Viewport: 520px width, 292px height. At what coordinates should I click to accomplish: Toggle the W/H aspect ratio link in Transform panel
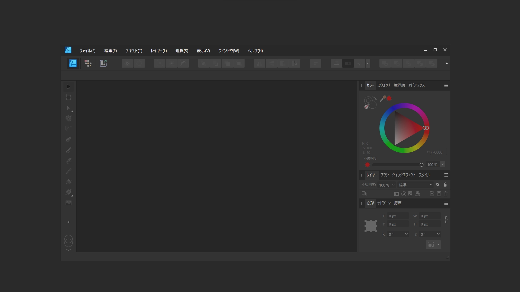click(446, 220)
